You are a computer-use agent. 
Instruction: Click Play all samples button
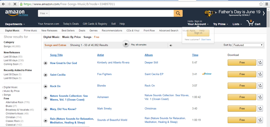(x=126, y=44)
